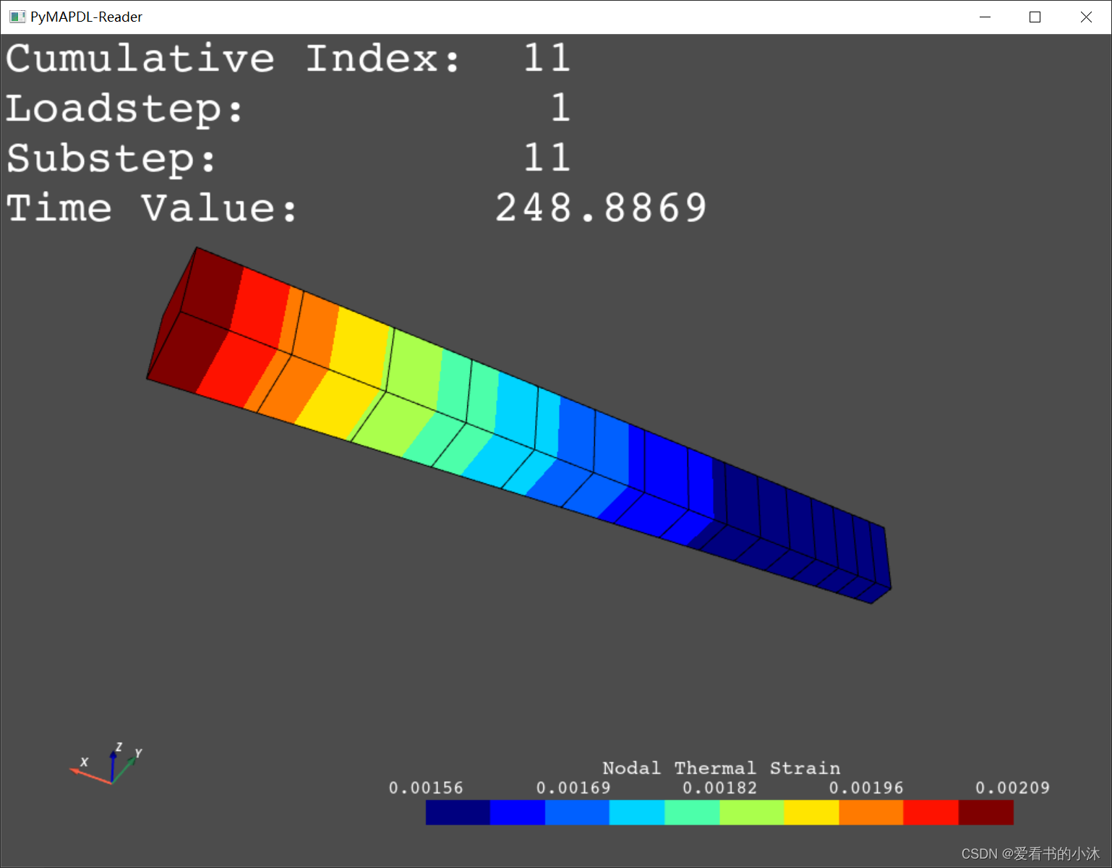The width and height of the screenshot is (1112, 868).
Task: Click the yellow scalar bar segment
Action: 811,812
